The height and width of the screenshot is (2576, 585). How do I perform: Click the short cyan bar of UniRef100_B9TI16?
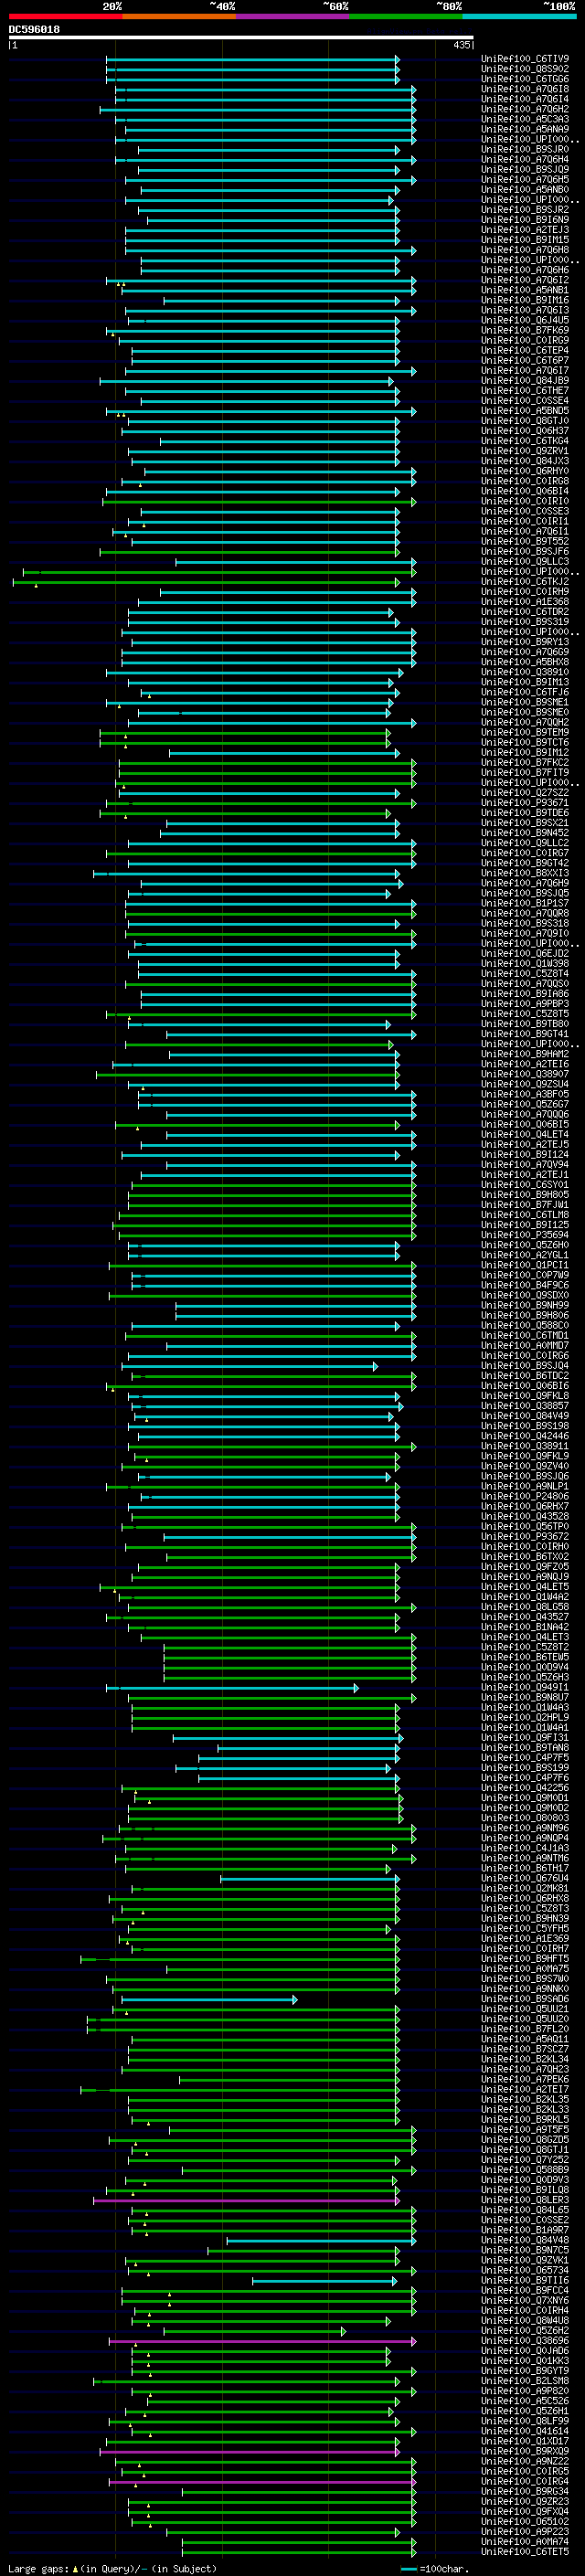click(x=324, y=2281)
